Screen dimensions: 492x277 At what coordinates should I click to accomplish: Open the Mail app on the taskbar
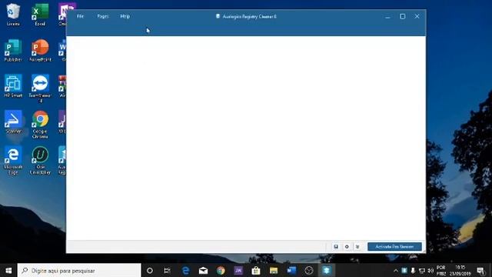tap(203, 270)
